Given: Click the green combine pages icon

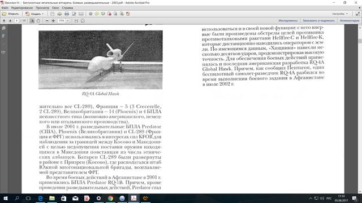Looking at the screenshot, I should 122,14.
